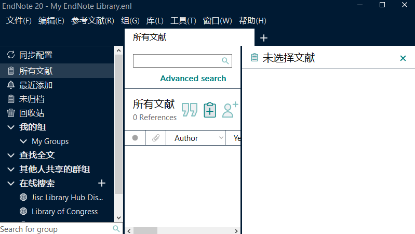Viewport: 415px width, 234px height.
Task: Click the sync configuration icon
Action: pyautogui.click(x=11, y=55)
